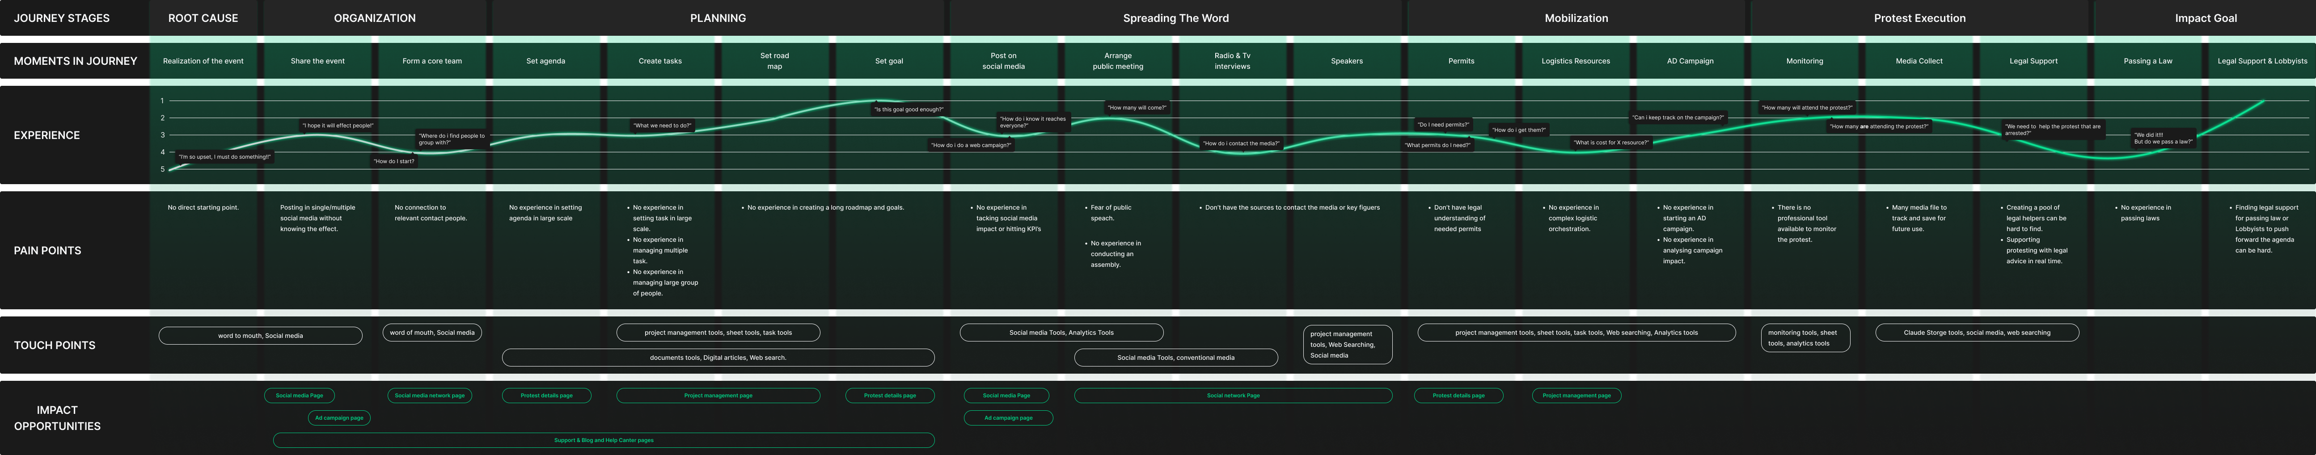Click the "How many will attend the protest?" quote

[1807, 108]
